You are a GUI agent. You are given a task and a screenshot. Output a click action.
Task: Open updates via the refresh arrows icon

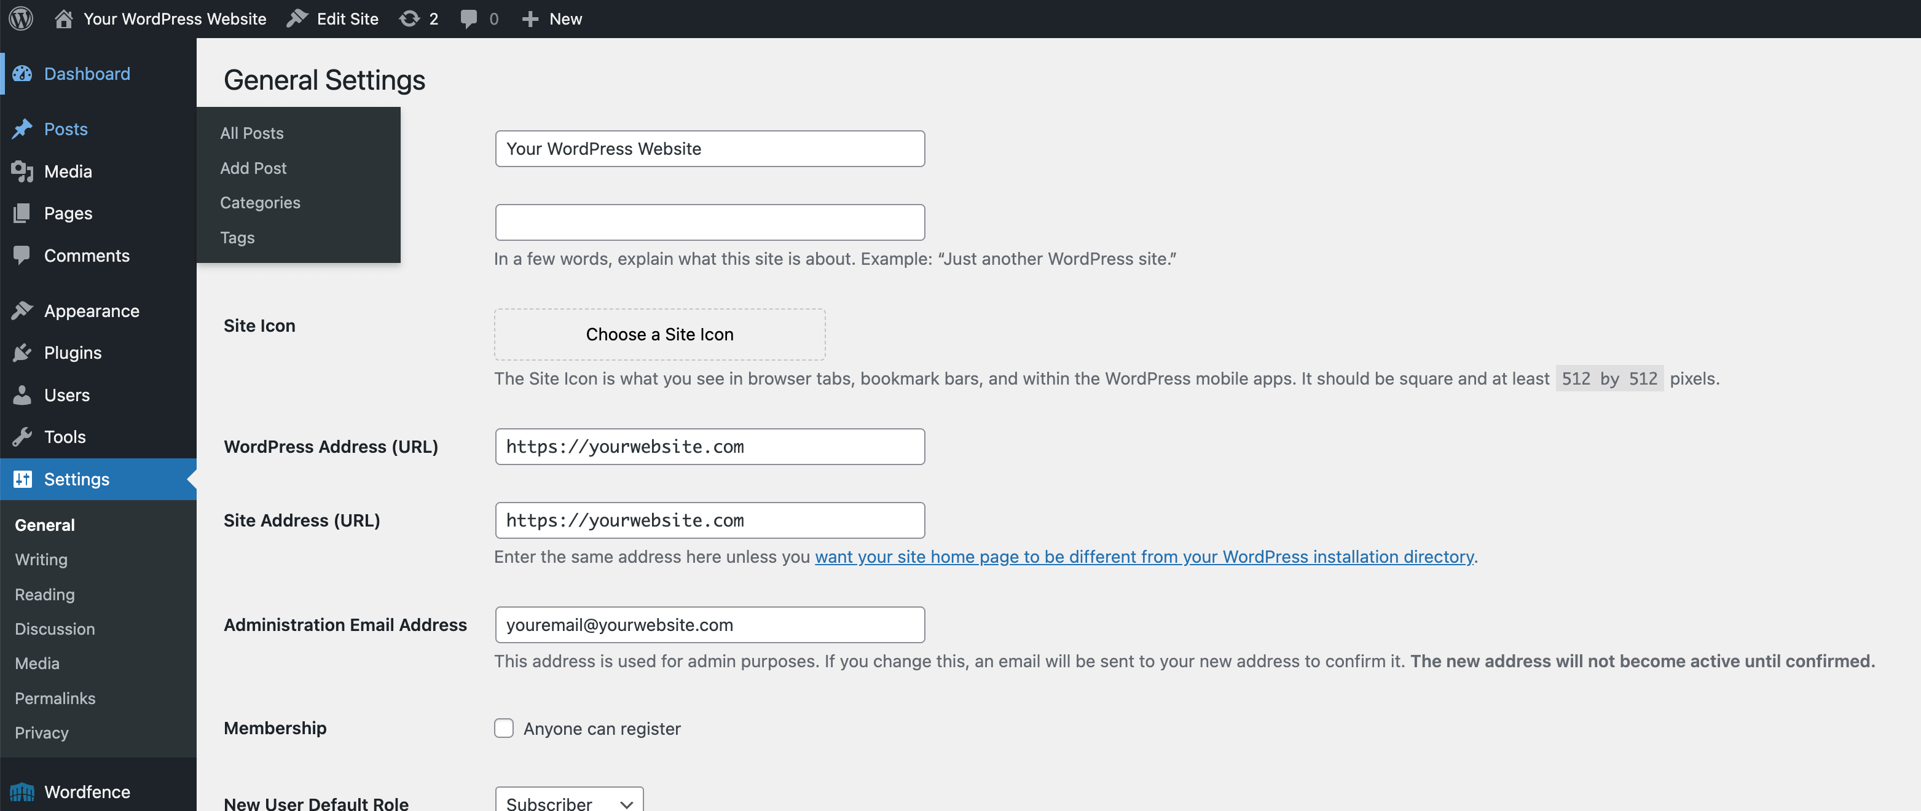tap(409, 18)
